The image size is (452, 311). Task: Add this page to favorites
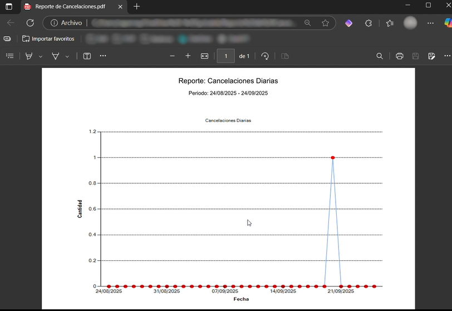[x=325, y=23]
